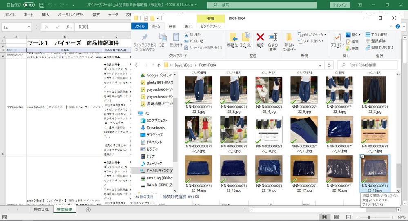Screen dimensions: 408x221
Task: Select RAMD-DRIVE (Z:) in navigation pane
Action: click(x=160, y=185)
